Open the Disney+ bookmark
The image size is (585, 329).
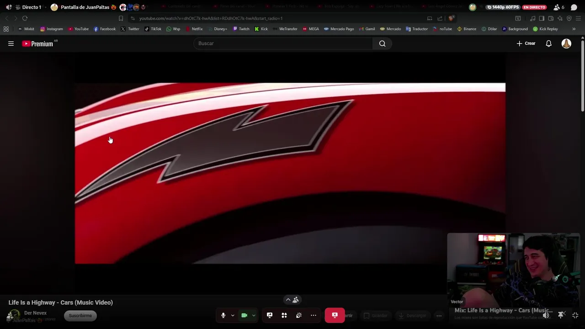(217, 29)
